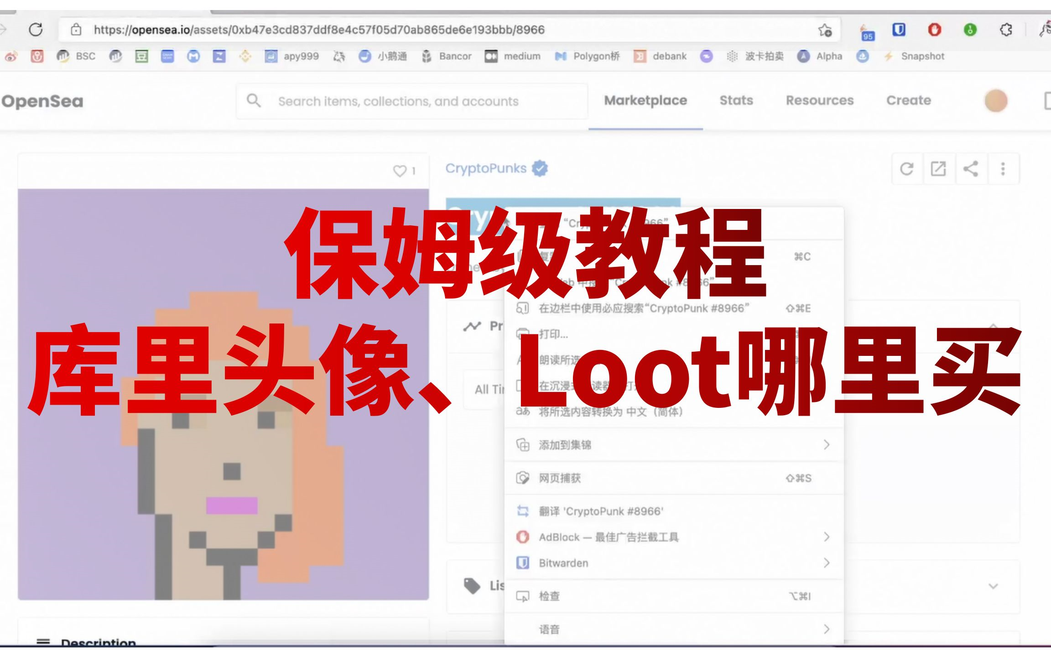Open the account avatar menu

pyautogui.click(x=996, y=101)
